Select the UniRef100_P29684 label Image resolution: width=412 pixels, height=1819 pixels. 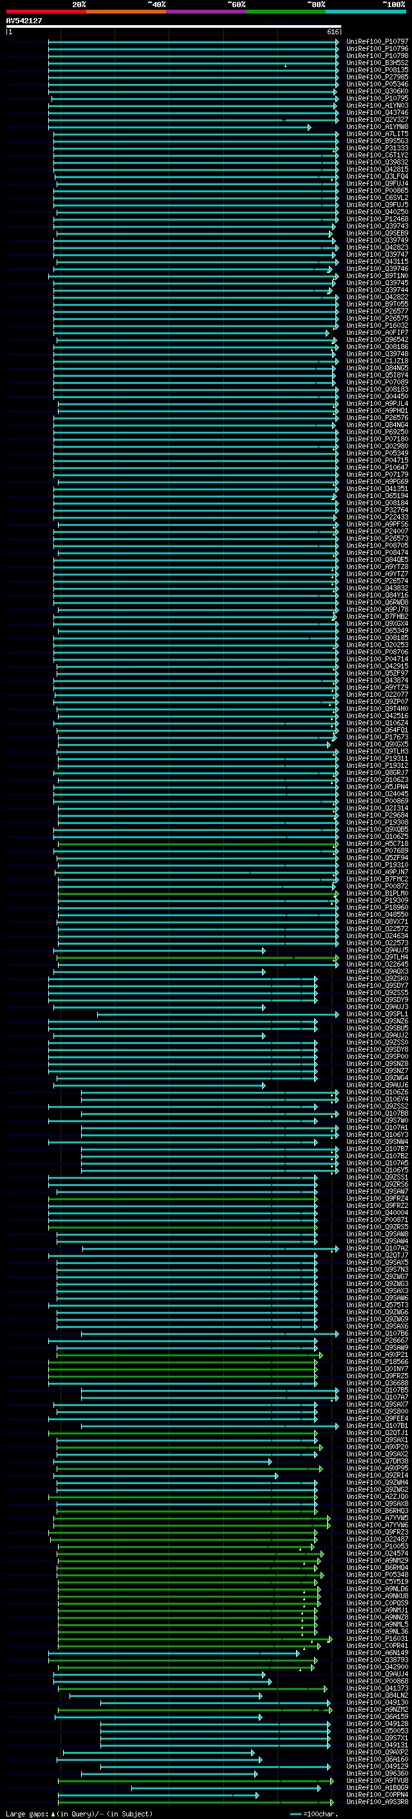pos(377,815)
